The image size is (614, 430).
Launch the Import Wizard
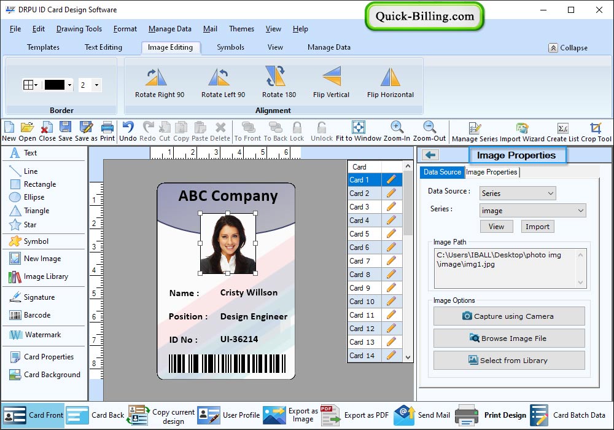coord(522,132)
